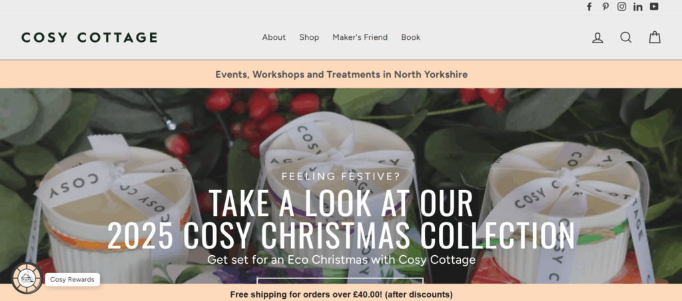Open the YouTube channel icon

(654, 7)
